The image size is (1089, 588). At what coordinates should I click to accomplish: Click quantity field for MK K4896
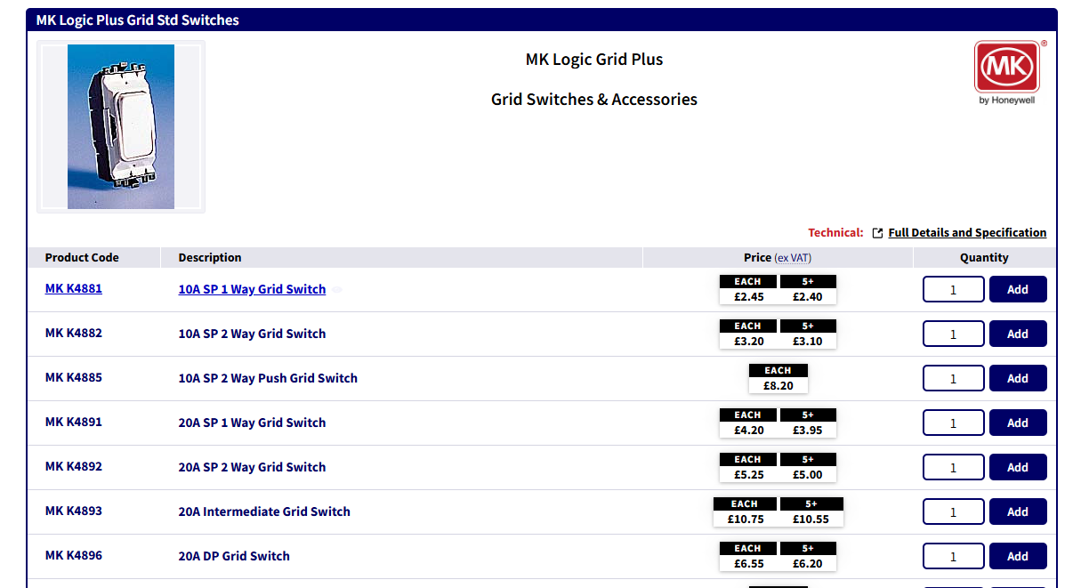point(953,556)
